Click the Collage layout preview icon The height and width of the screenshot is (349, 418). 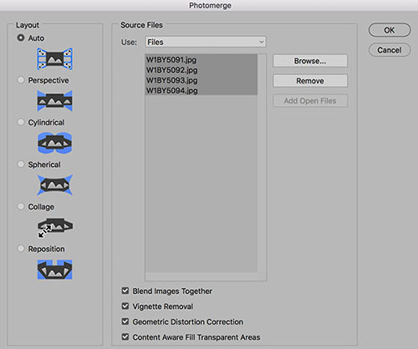pos(55,227)
